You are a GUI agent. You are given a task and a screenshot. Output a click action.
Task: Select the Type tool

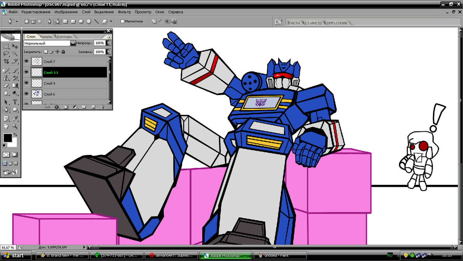(15, 102)
